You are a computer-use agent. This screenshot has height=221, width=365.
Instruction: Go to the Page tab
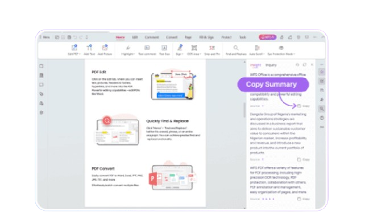coord(188,37)
